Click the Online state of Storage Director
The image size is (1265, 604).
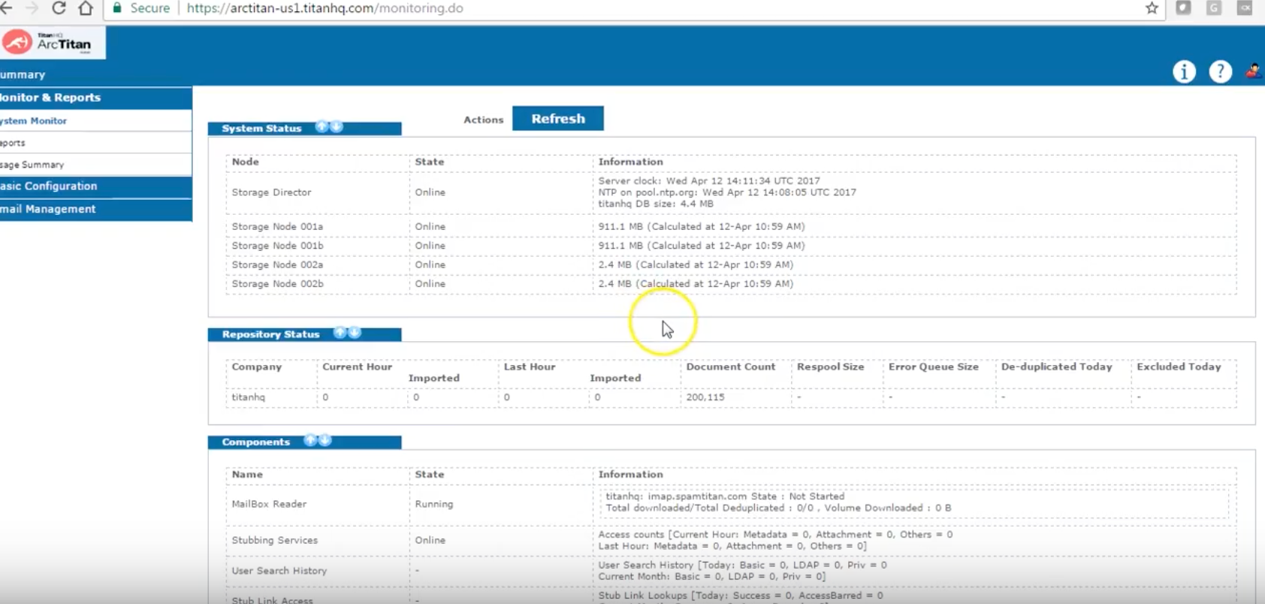[x=430, y=192]
